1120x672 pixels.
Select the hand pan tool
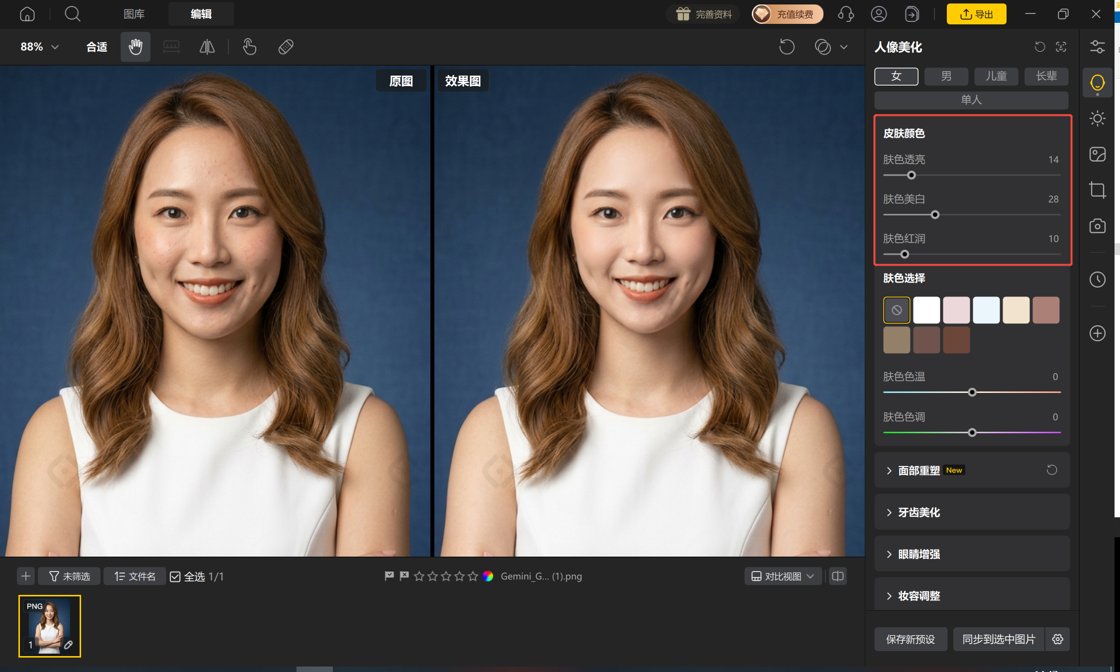135,47
